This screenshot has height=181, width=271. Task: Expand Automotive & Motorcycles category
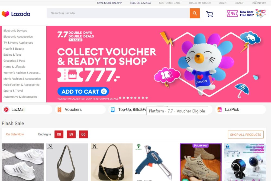pos(20,97)
